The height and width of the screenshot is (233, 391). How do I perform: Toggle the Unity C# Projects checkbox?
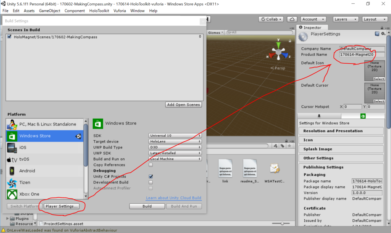pos(150,177)
